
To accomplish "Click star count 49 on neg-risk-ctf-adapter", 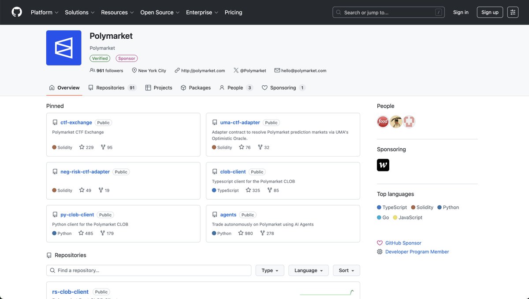I will click(x=85, y=190).
